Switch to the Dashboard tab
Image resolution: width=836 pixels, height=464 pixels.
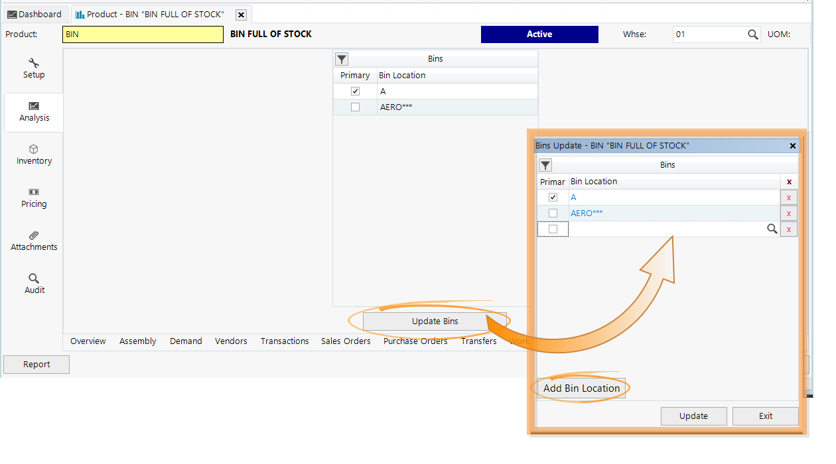tap(35, 13)
